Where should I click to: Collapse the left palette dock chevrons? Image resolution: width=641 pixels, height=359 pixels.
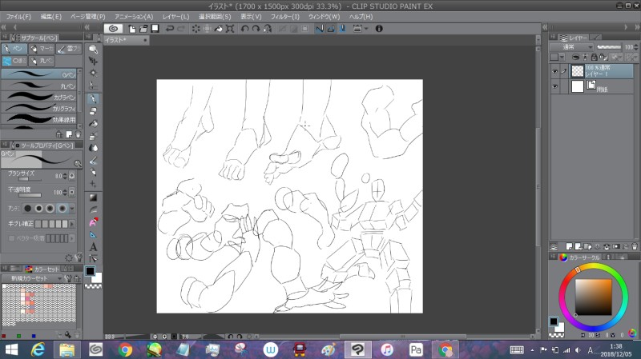tap(4, 27)
